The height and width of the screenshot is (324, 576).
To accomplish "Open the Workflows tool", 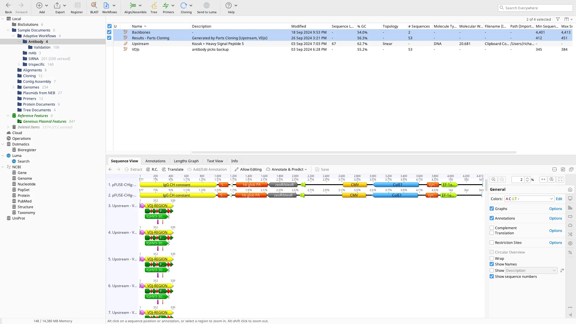I will tap(106, 5).
